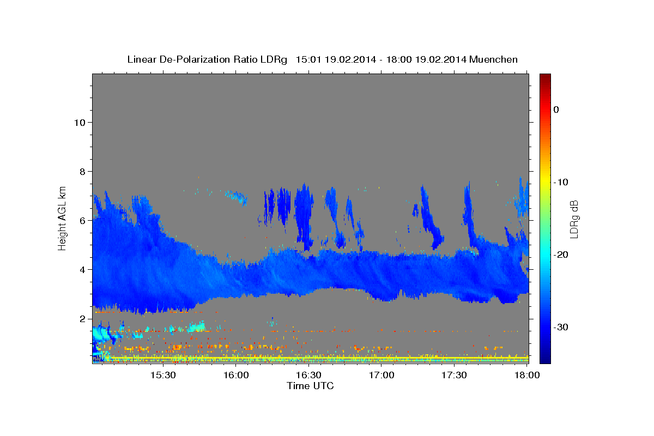Click the colorbar value -10
654x436 pixels.
tap(561, 182)
